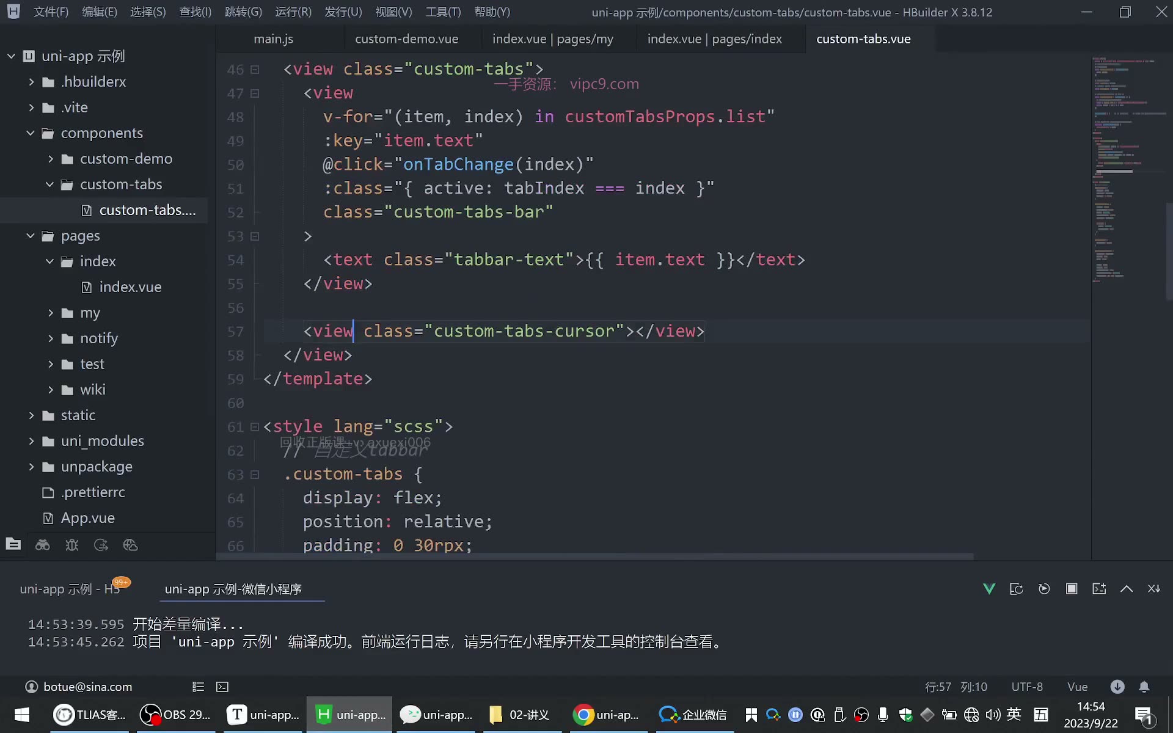The height and width of the screenshot is (733, 1173).
Task: Click the user account botue@sina.com
Action: (x=78, y=687)
